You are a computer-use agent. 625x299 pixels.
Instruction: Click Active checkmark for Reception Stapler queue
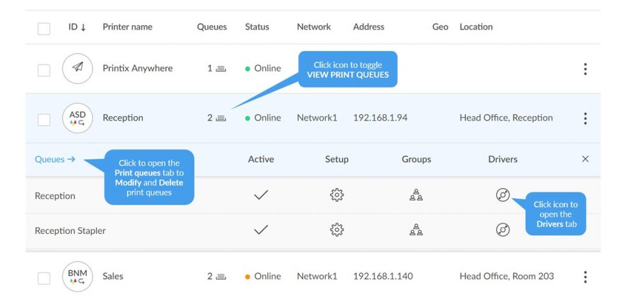coord(261,230)
